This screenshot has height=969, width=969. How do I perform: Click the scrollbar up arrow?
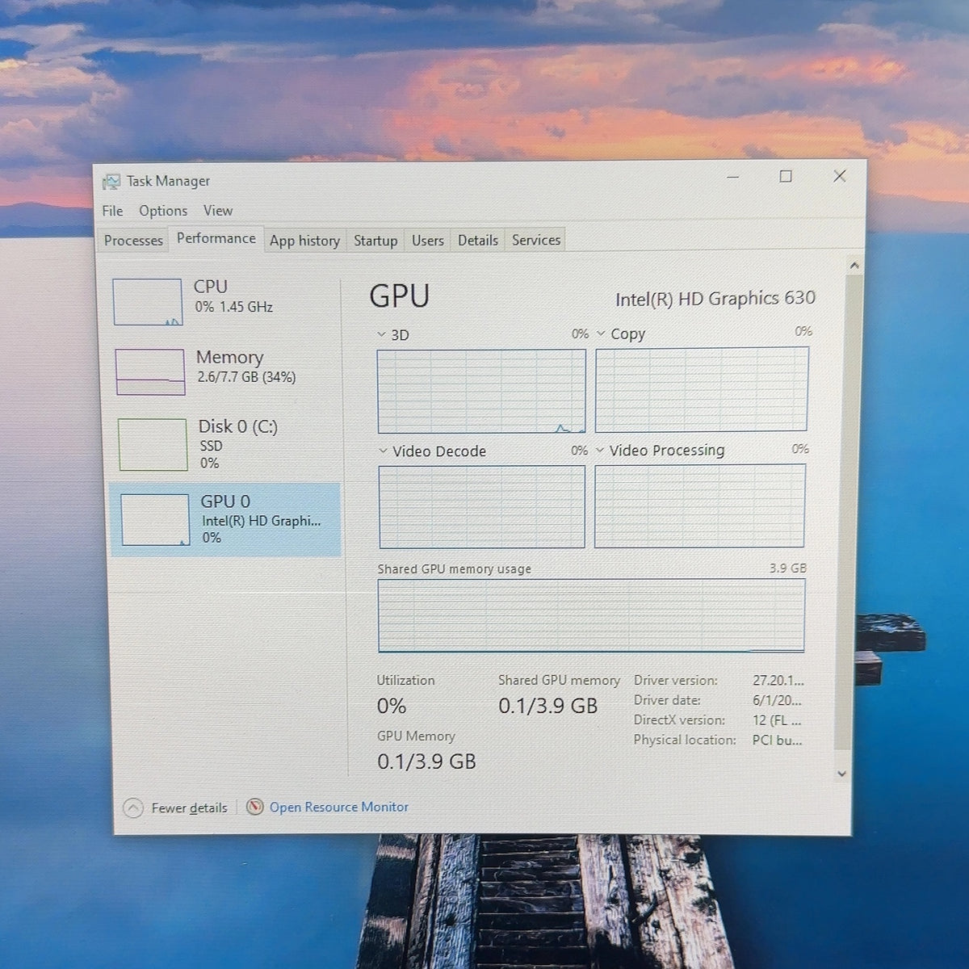(x=854, y=265)
